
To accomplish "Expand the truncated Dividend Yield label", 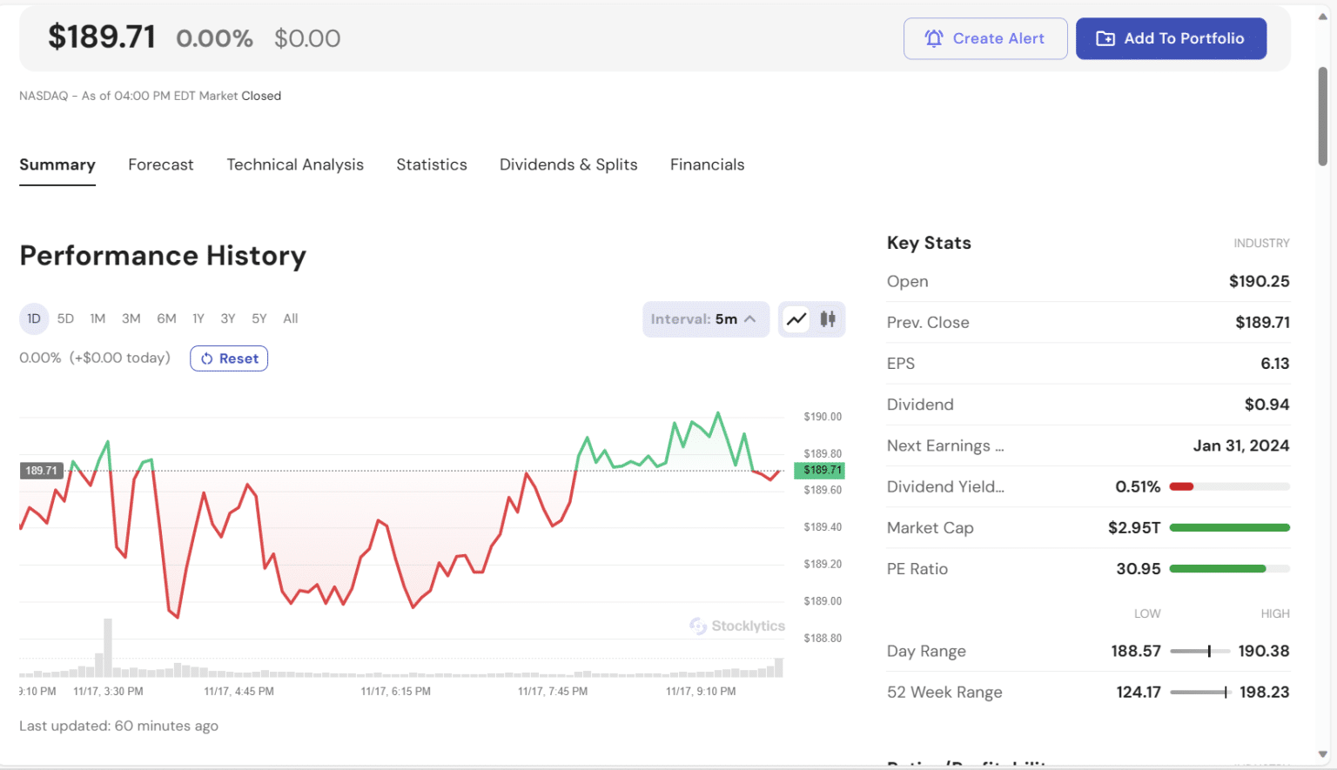I will [945, 486].
